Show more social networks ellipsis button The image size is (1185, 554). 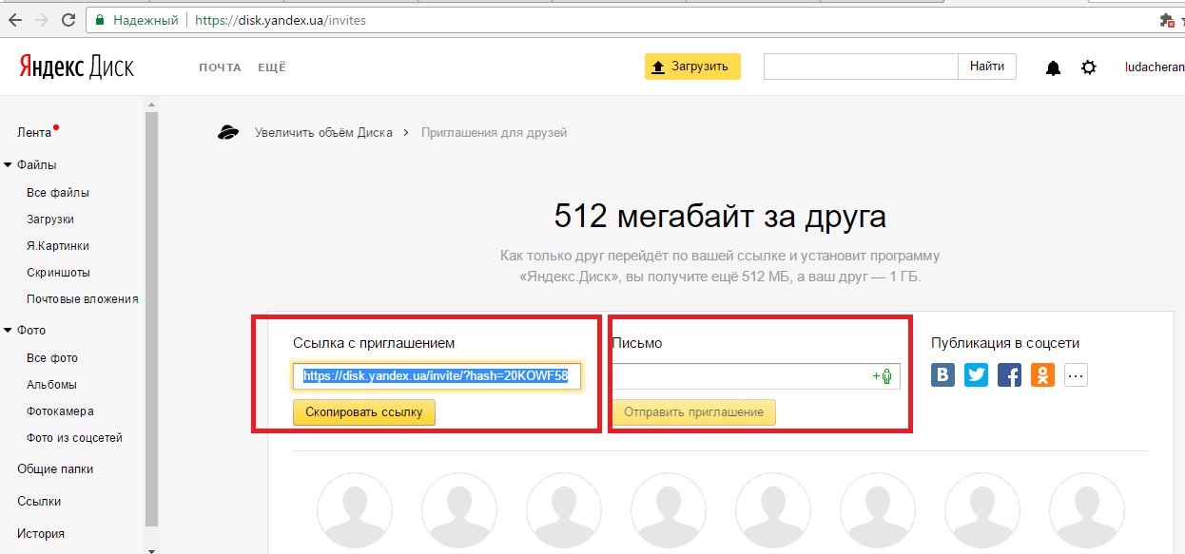click(x=1076, y=374)
